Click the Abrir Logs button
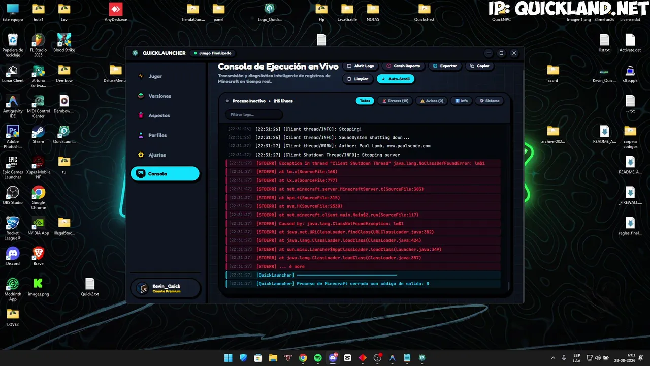The width and height of the screenshot is (650, 366). point(360,66)
